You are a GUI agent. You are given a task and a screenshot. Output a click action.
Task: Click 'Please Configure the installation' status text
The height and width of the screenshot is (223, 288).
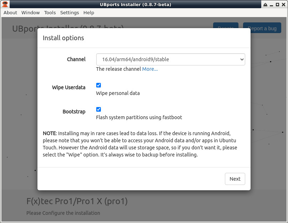[x=63, y=213]
